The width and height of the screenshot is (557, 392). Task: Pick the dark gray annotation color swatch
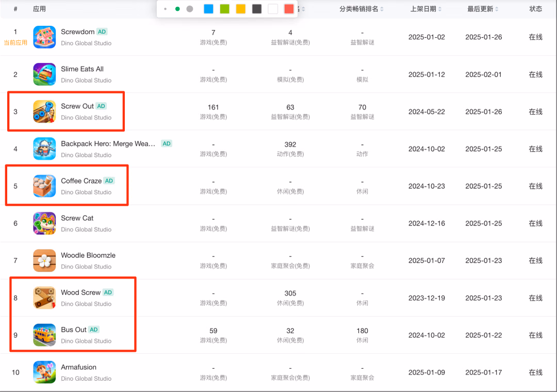(x=257, y=9)
